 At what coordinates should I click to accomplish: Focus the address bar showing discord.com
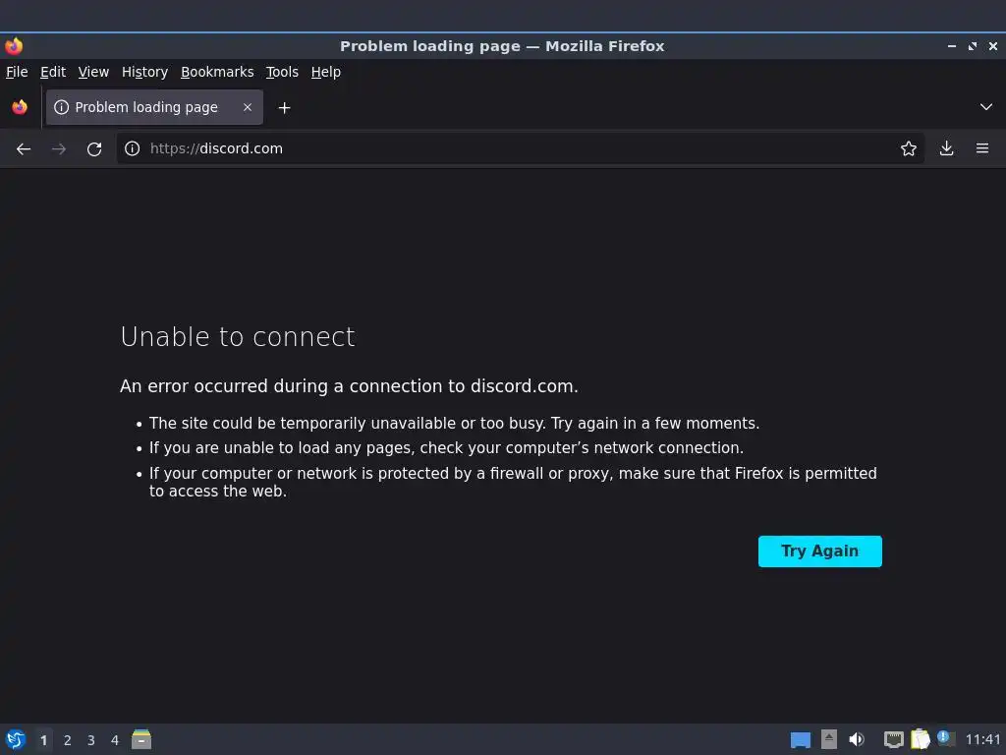[520, 149]
